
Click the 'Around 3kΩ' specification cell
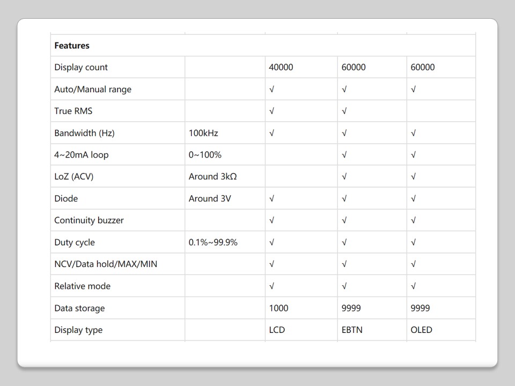pos(212,176)
